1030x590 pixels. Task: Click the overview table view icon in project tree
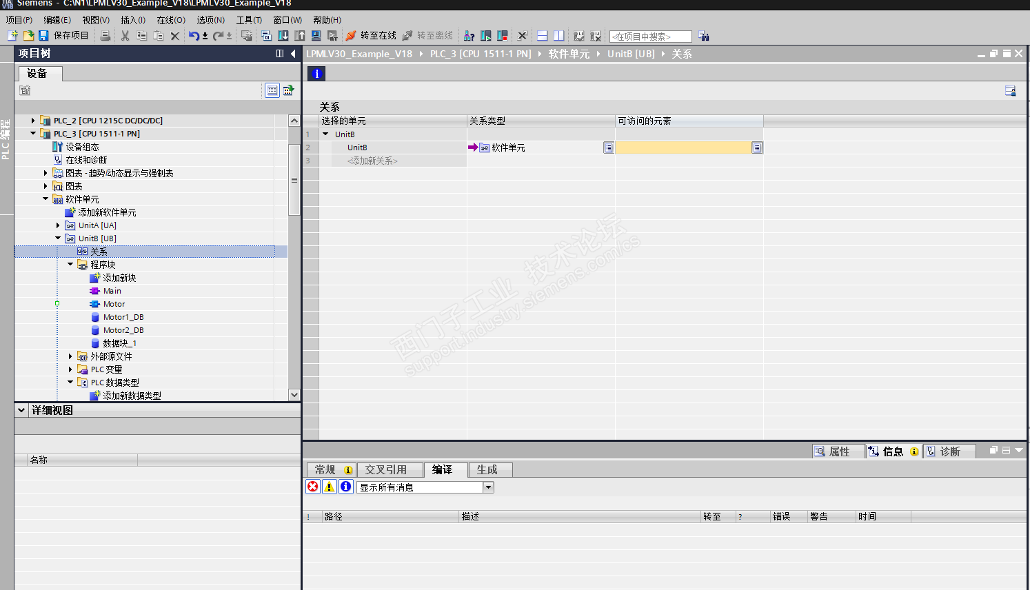pos(272,90)
